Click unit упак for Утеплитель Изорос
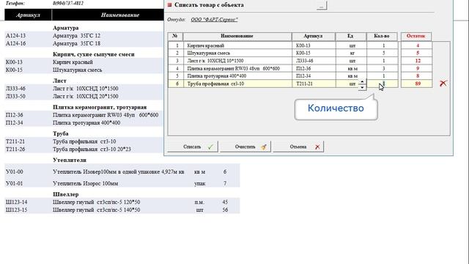Viewport: 469px width, 264px height. (x=199, y=183)
